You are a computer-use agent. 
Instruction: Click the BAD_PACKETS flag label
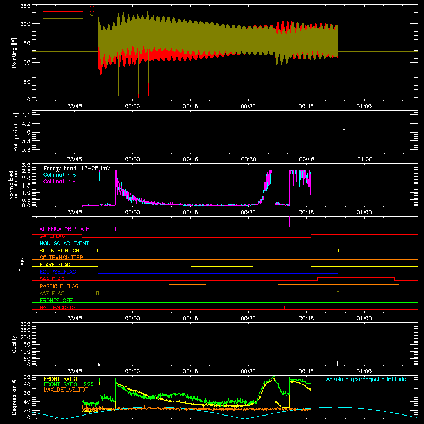(x=58, y=307)
